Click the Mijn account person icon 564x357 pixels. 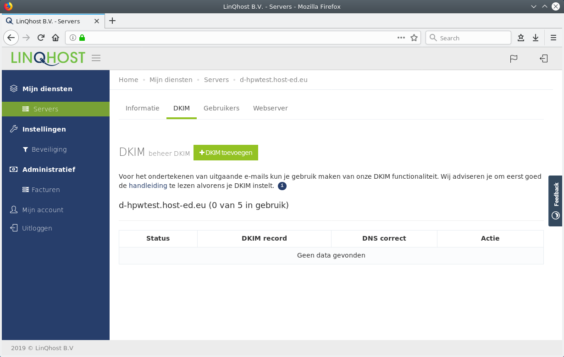(x=14, y=209)
